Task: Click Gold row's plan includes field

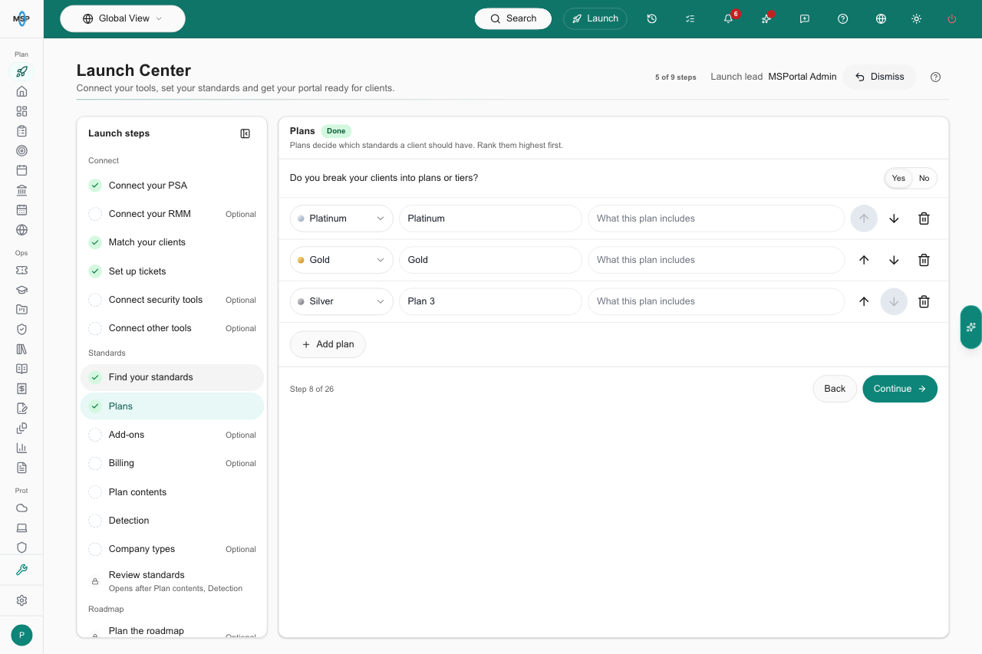Action: pyautogui.click(x=716, y=260)
